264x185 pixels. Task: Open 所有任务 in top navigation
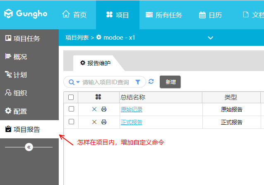(x=164, y=15)
